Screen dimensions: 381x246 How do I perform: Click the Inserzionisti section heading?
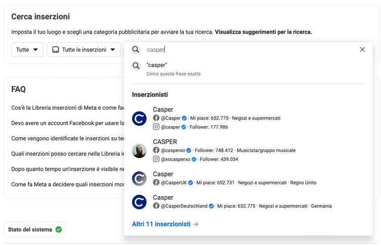150,95
